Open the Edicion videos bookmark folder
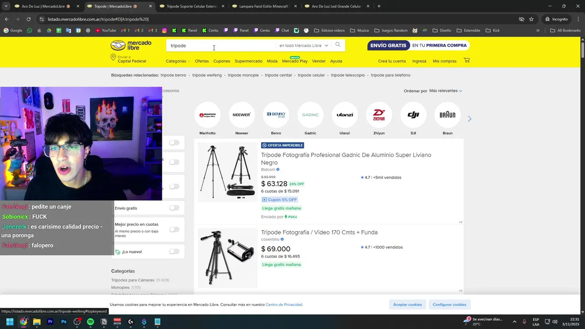The image size is (585, 329). pyautogui.click(x=330, y=31)
